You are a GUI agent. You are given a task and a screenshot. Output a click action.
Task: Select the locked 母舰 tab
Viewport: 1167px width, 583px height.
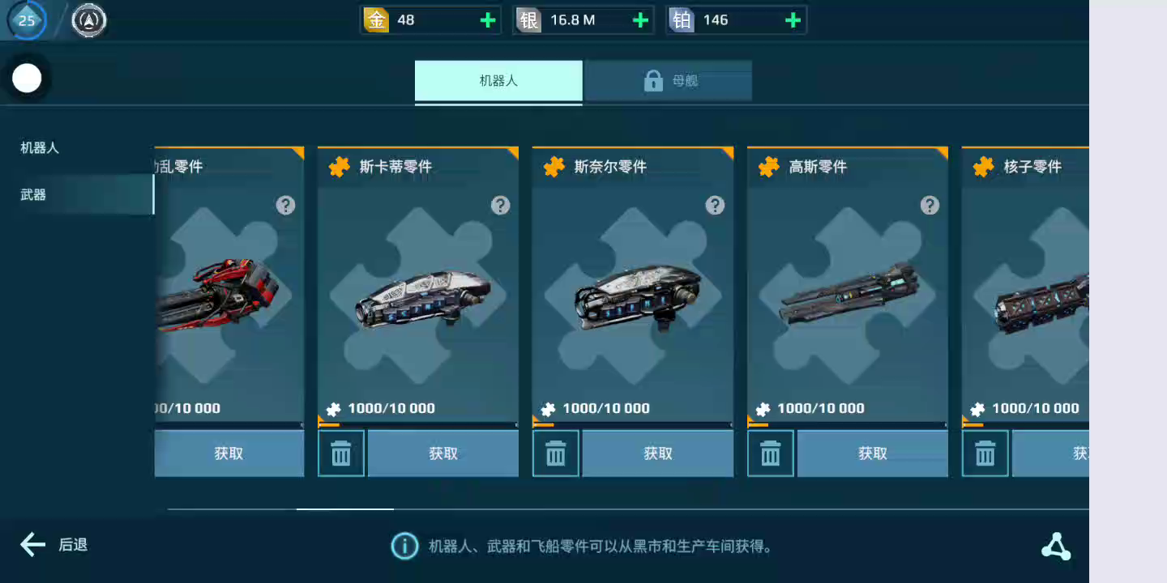coord(669,81)
